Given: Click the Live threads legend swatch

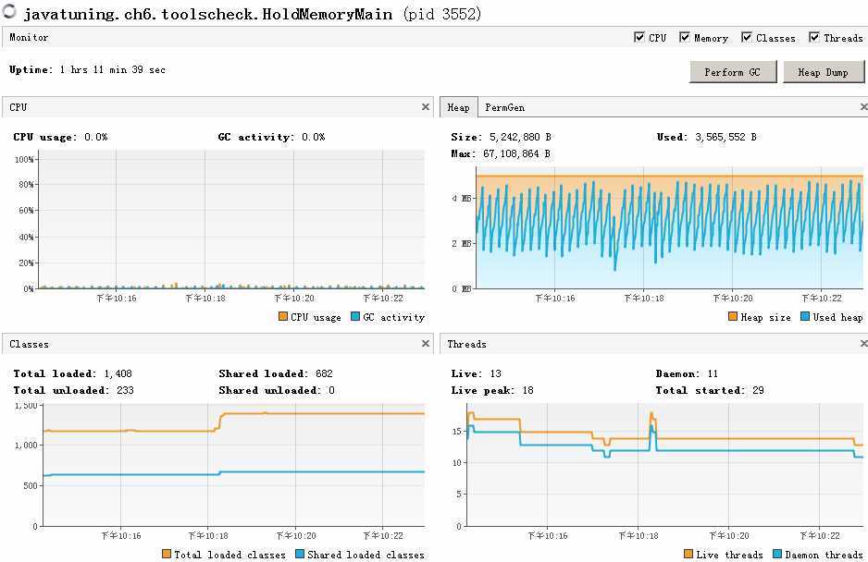Looking at the screenshot, I should click(x=688, y=554).
